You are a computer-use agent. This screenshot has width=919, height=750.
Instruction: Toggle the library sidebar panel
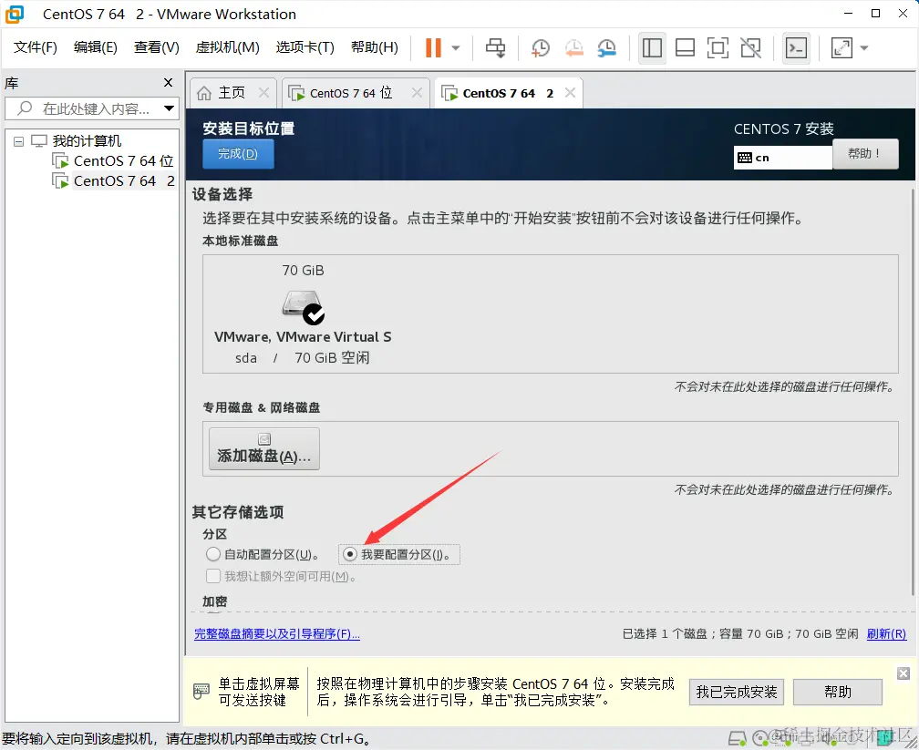(x=652, y=47)
